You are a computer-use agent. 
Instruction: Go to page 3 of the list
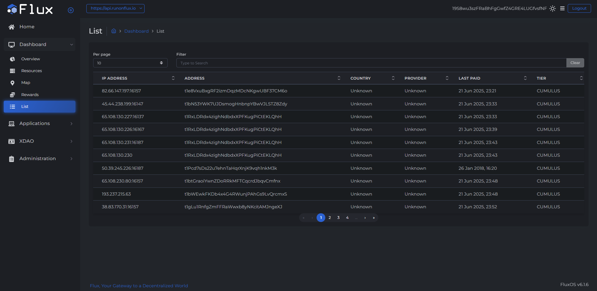click(338, 218)
